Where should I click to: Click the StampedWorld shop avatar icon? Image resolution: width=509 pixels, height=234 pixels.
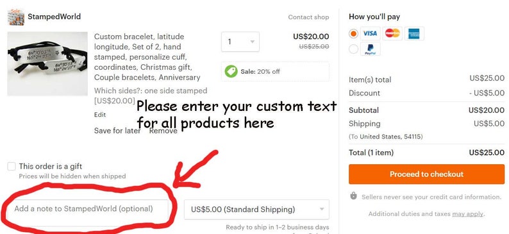pyautogui.click(x=16, y=17)
